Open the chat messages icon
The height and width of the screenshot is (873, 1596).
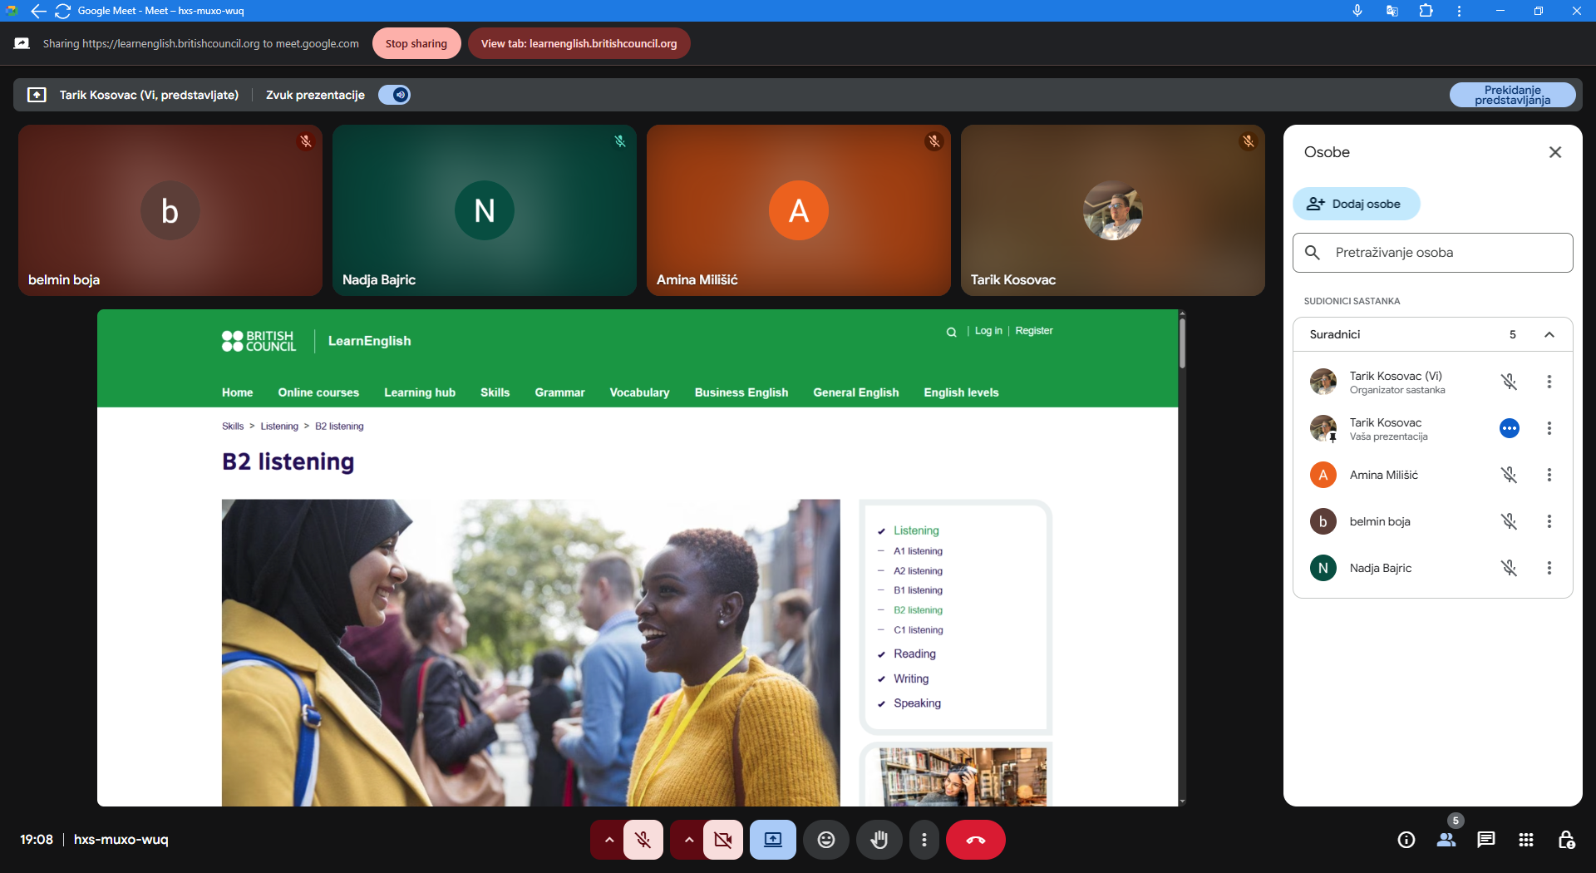coord(1485,840)
